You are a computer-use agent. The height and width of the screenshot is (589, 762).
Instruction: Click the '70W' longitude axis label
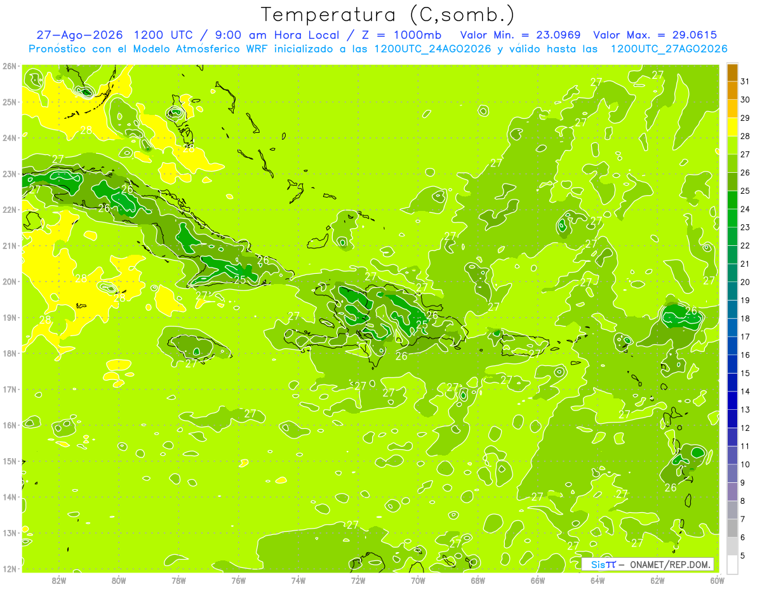pos(418,580)
